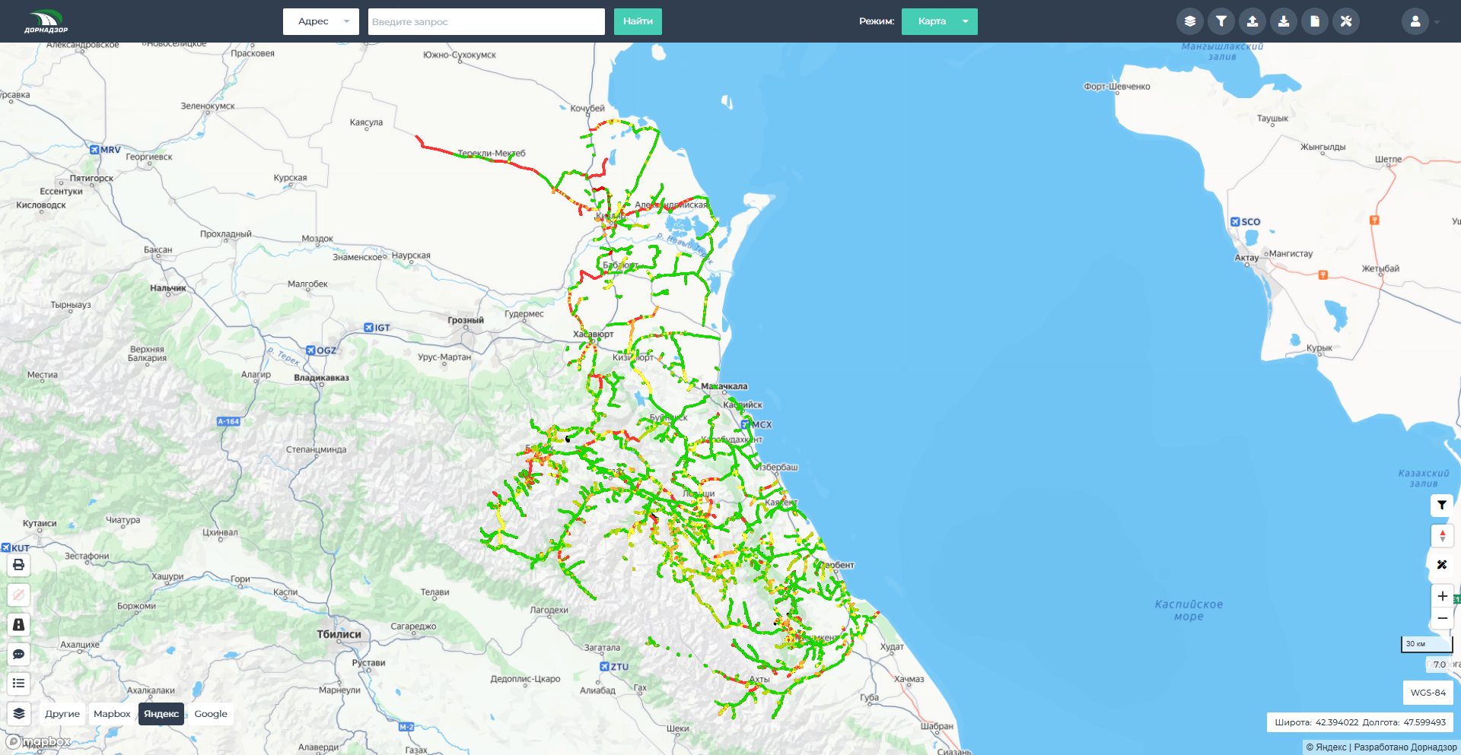Screen dimensions: 1461x755
Task: Click the latitude and longitude readout
Action: pos(1360,722)
